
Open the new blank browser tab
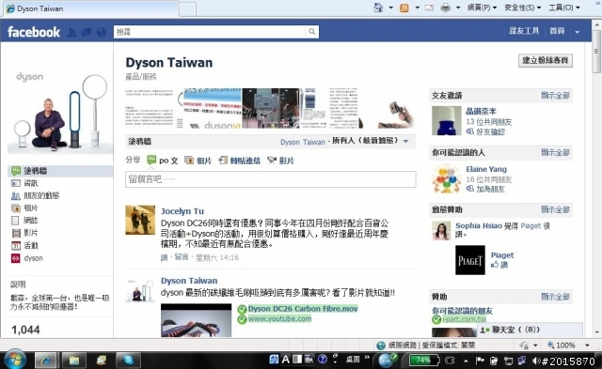click(x=187, y=8)
